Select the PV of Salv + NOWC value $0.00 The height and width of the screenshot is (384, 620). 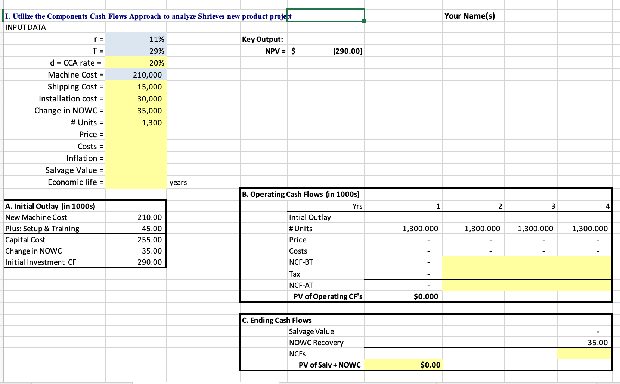(403, 365)
